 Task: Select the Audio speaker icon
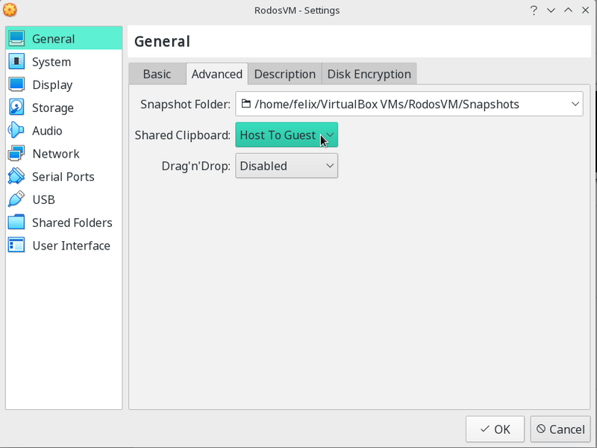tap(17, 131)
